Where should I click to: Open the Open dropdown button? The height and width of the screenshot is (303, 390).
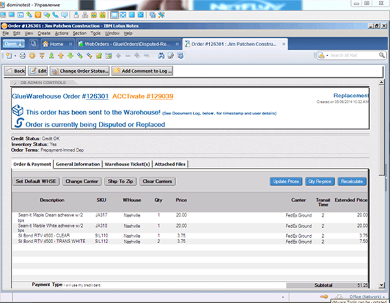pyautogui.click(x=14, y=44)
